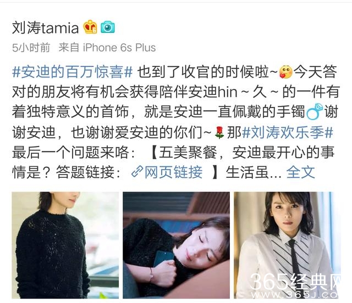The image size is (352, 303).
Task: Click the red rose emoji in post
Action: [219, 132]
